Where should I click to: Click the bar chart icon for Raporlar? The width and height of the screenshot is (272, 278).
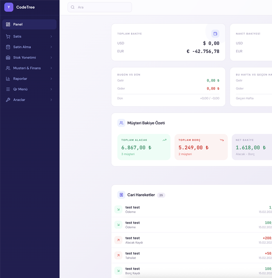pos(8,79)
